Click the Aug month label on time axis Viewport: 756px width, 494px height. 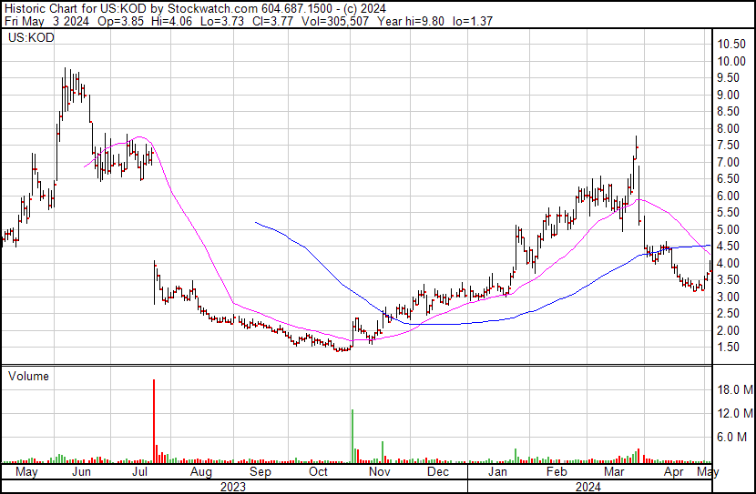pos(201,472)
